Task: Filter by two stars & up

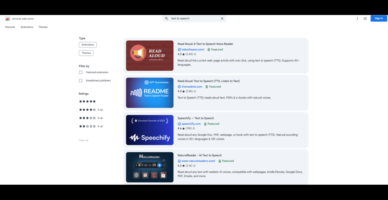Action: tap(91, 126)
